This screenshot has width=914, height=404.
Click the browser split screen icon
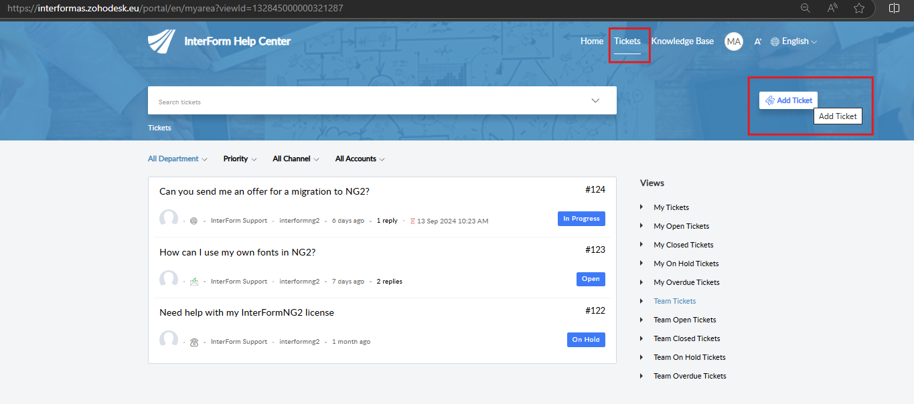[894, 8]
